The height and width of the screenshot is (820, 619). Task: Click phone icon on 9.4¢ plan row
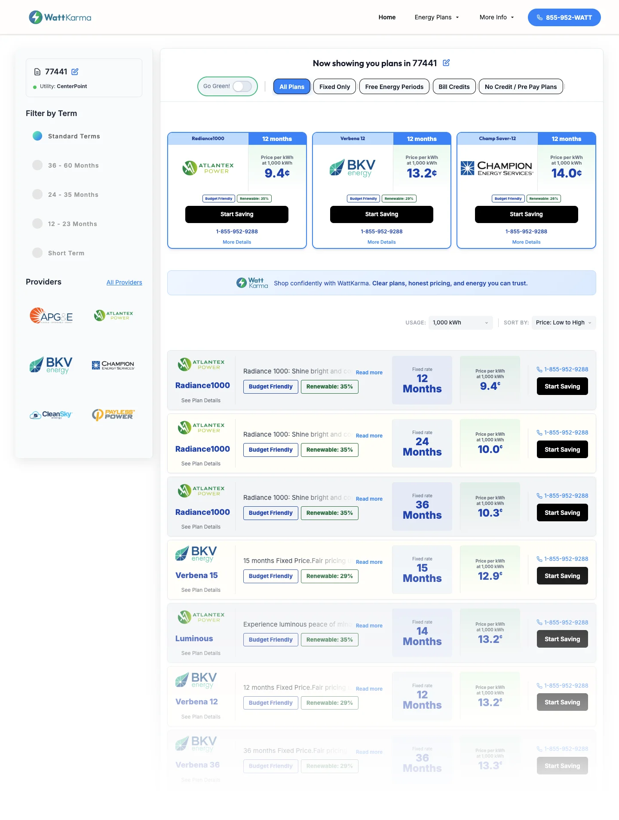point(539,370)
